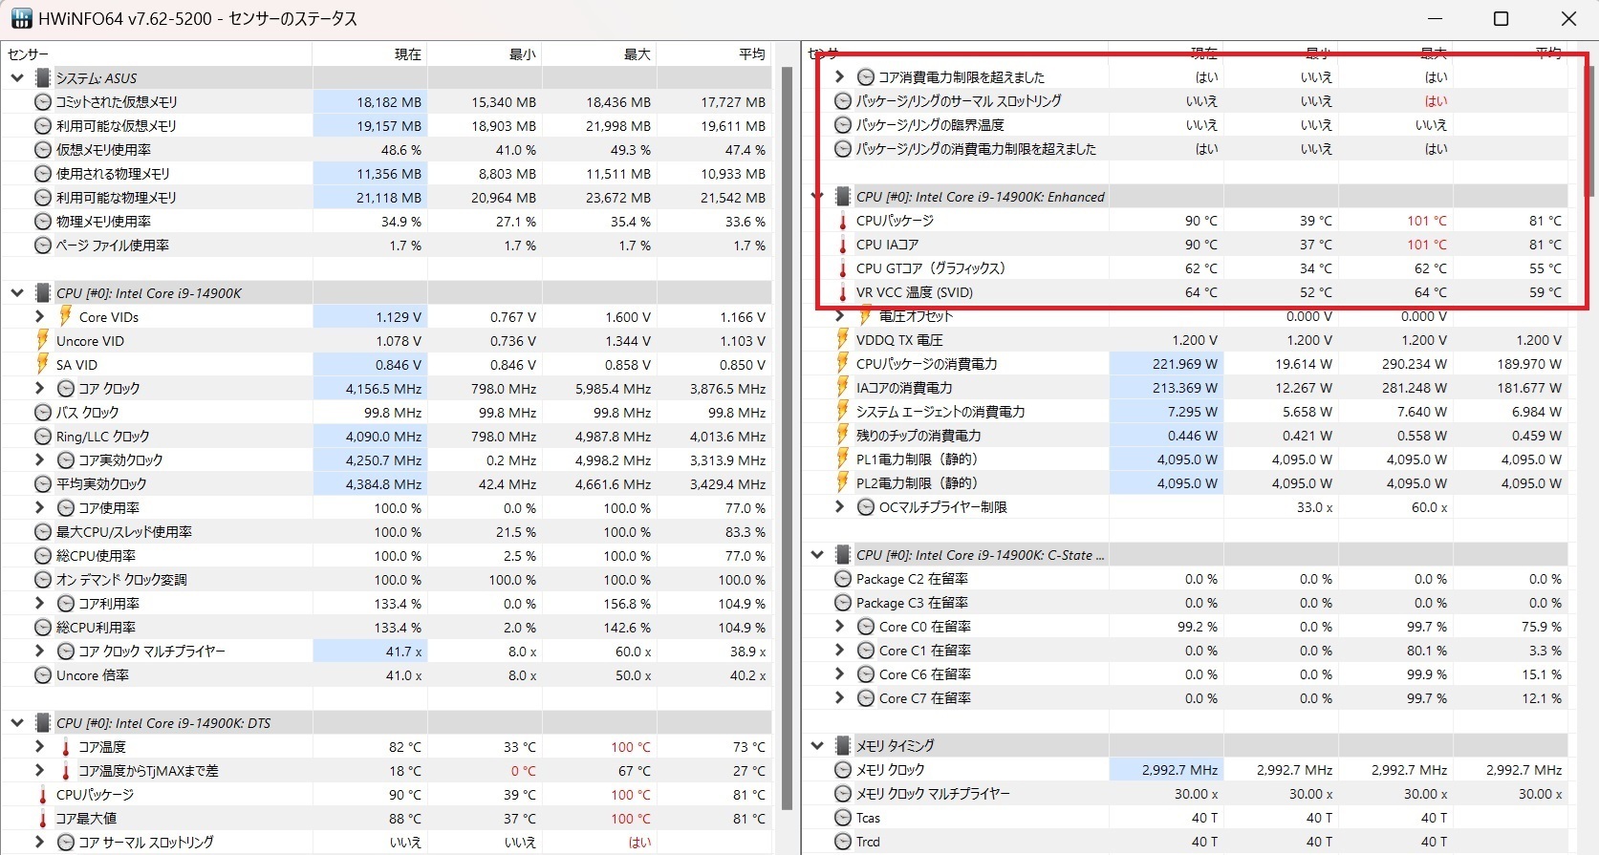The height and width of the screenshot is (855, 1599).
Task: Click the chip icon beside メモリ タイミング
Action: coord(843,745)
